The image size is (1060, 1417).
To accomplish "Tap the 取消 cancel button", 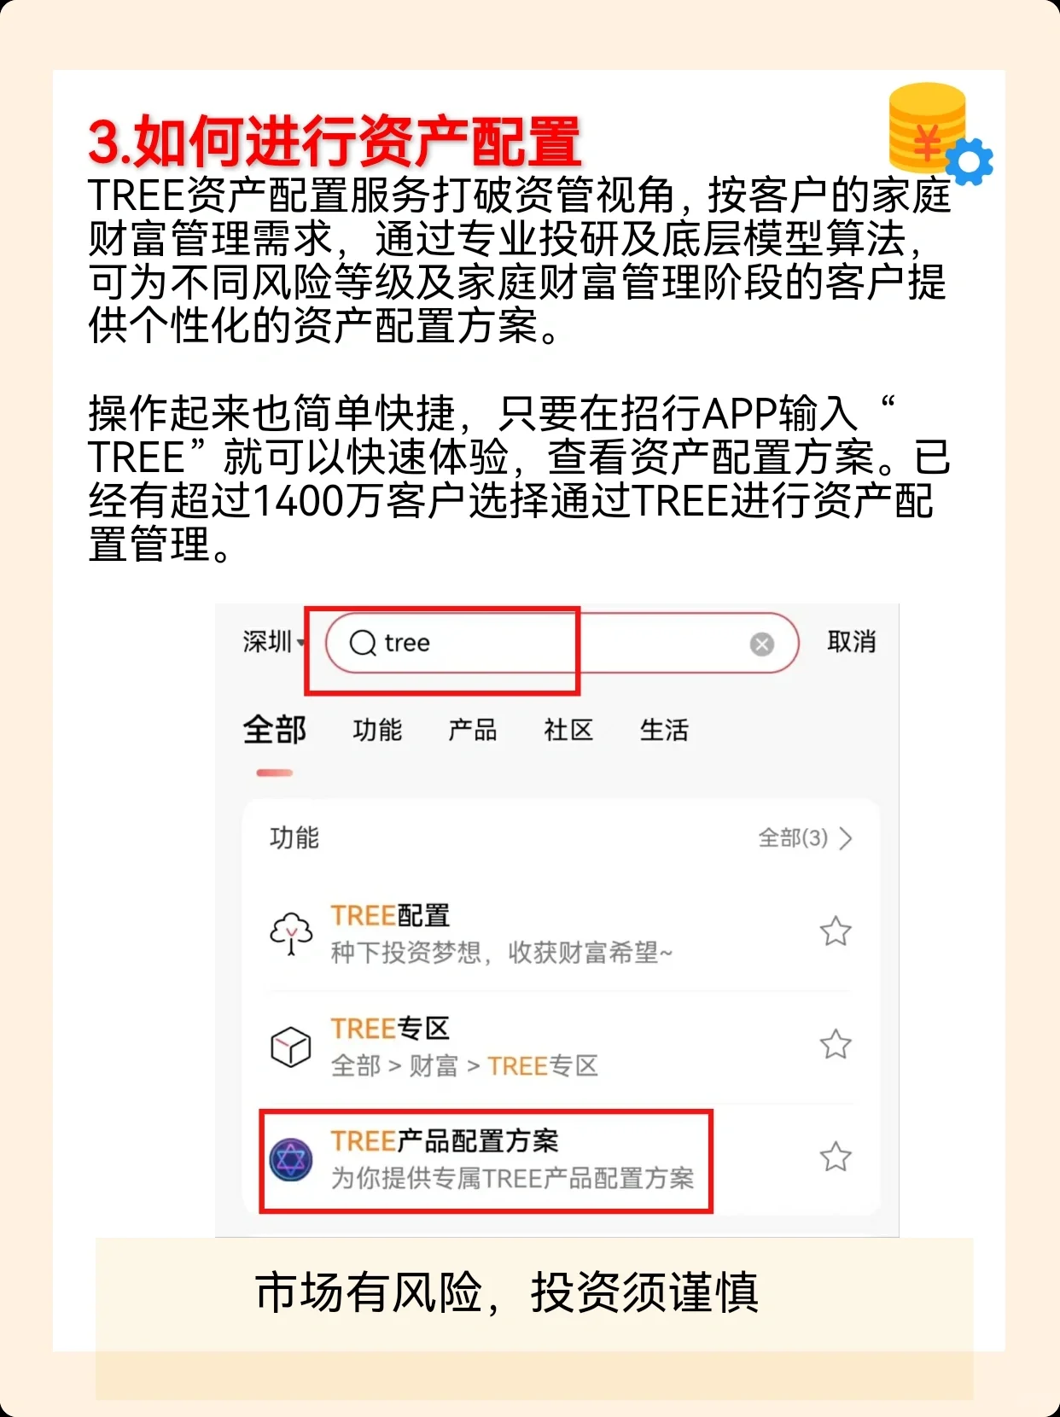I will click(851, 642).
